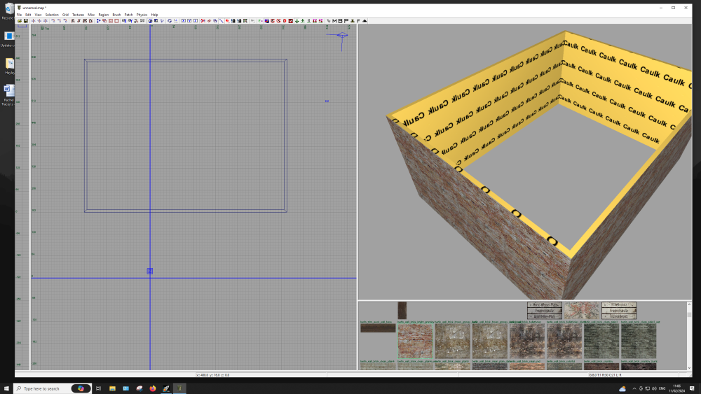Image resolution: width=701 pixels, height=394 pixels.
Task: Open the Brush menu
Action: [x=116, y=15]
